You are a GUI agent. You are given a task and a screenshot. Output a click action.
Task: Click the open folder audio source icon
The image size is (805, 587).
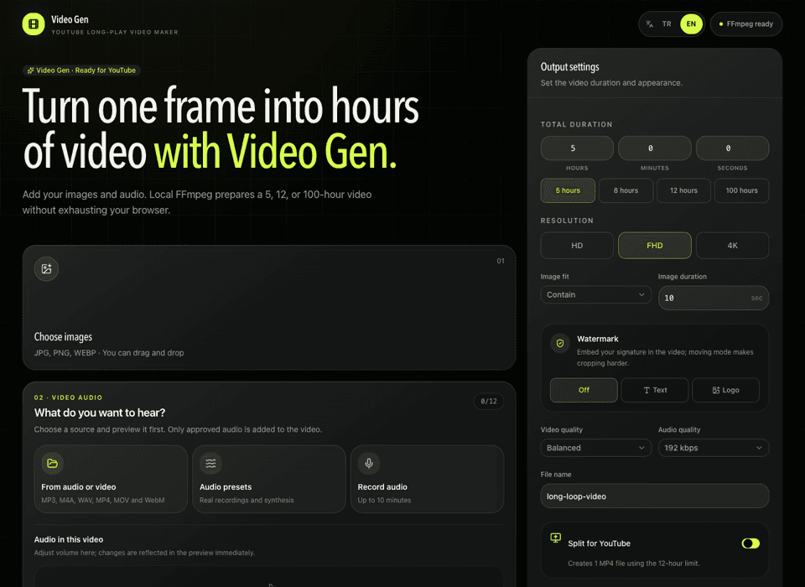click(52, 463)
